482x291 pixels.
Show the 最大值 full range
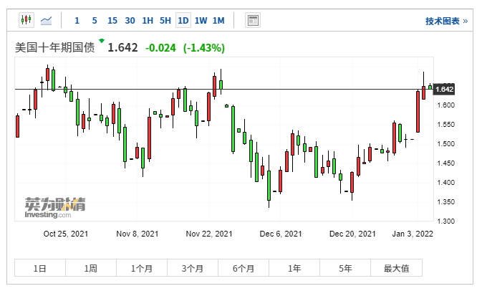coord(396,268)
